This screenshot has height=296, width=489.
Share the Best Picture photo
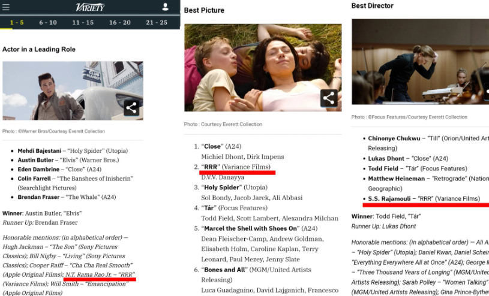[329, 99]
